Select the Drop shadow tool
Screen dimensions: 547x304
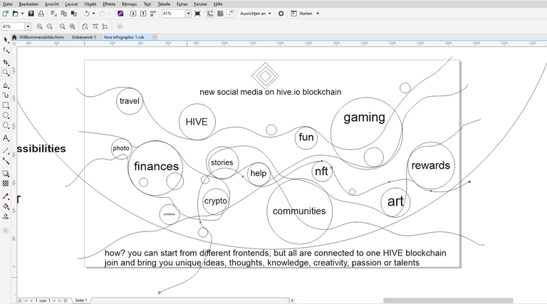click(x=6, y=173)
